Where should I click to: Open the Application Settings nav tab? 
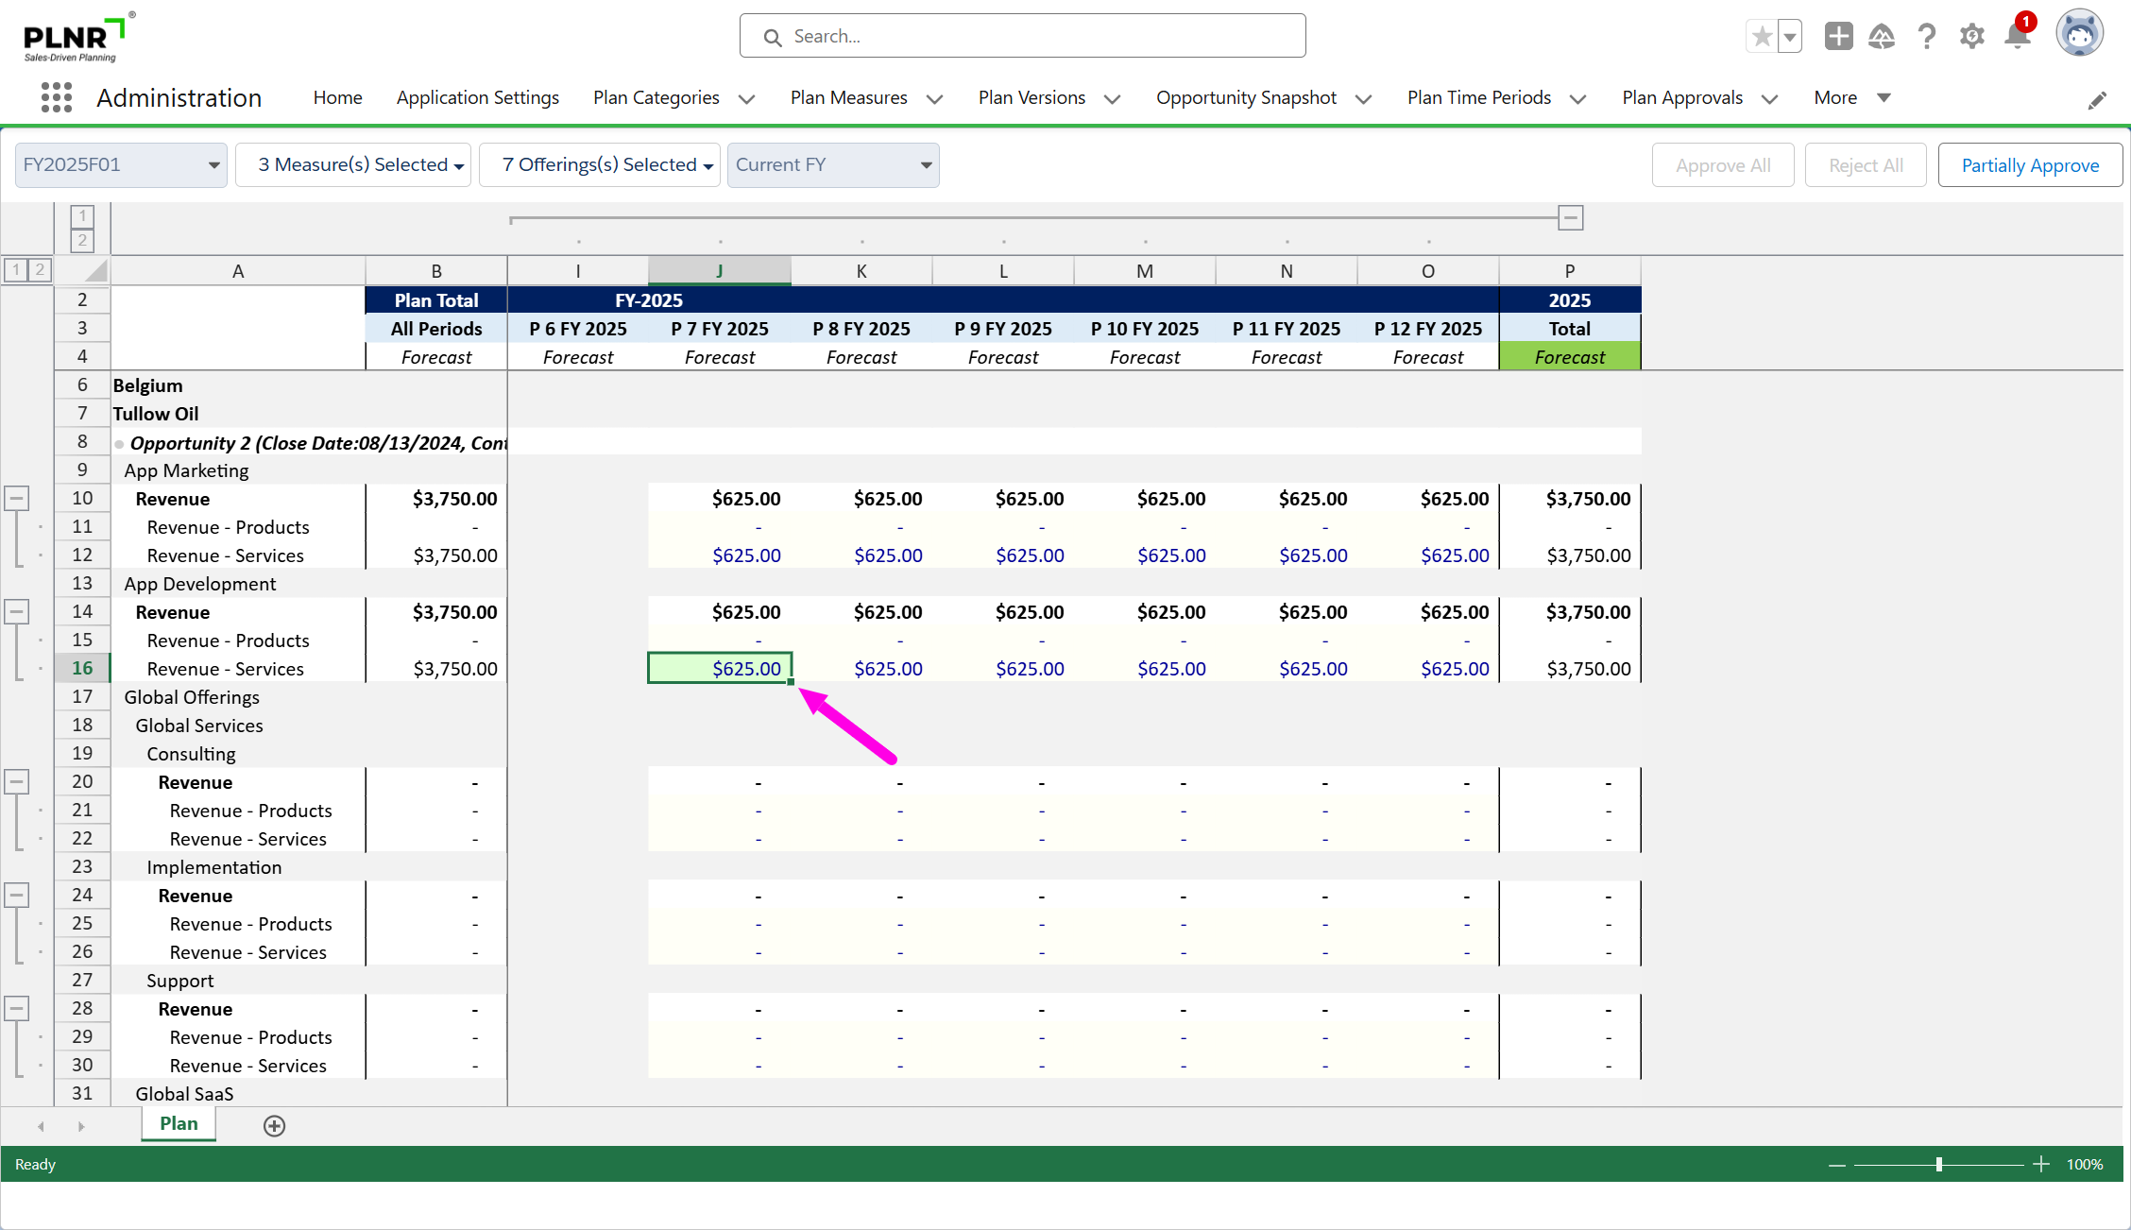click(x=477, y=98)
